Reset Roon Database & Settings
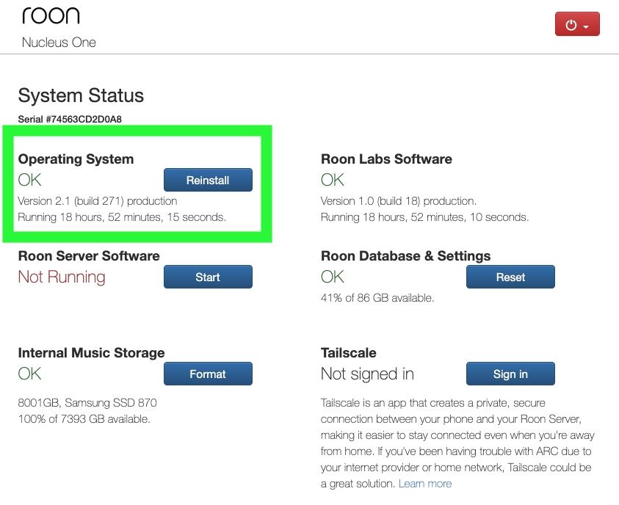 510,277
